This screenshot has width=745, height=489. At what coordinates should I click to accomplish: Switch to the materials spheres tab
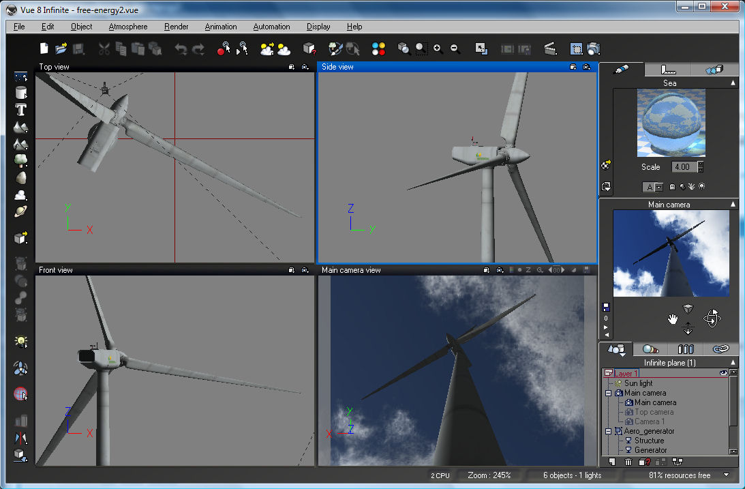tap(650, 349)
